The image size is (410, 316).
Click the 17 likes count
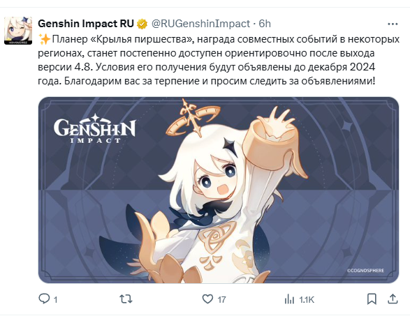[x=221, y=299]
